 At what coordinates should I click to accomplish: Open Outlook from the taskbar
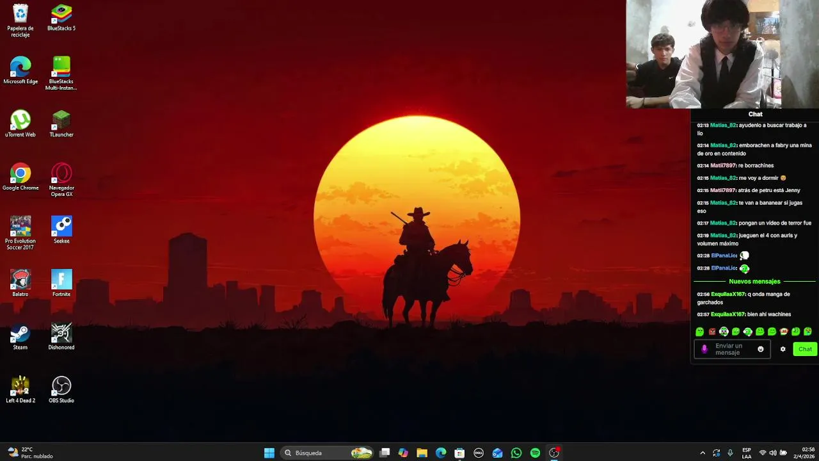(x=497, y=453)
